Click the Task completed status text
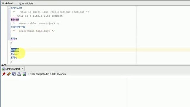 pos(48,74)
